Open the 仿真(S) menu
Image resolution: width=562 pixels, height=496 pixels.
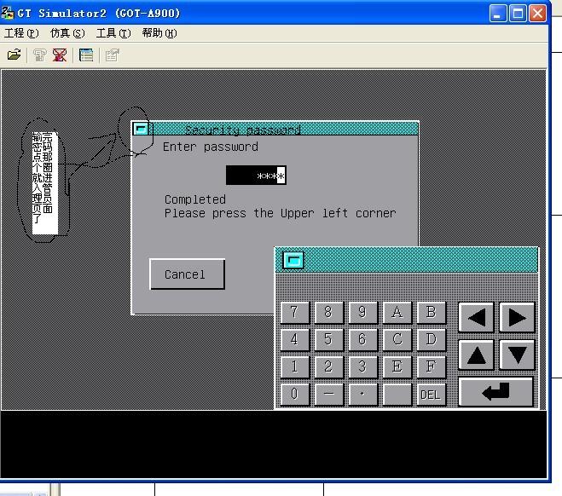(67, 33)
